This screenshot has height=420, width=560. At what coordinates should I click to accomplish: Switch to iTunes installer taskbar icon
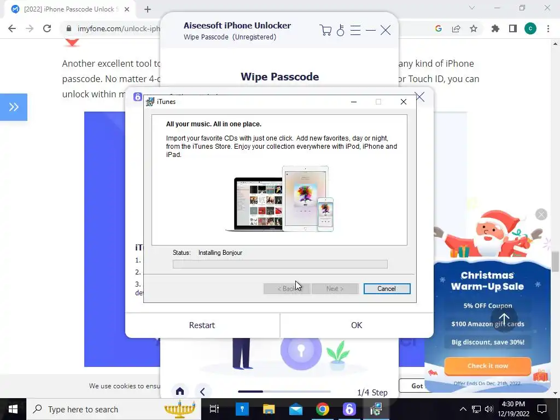point(376,409)
